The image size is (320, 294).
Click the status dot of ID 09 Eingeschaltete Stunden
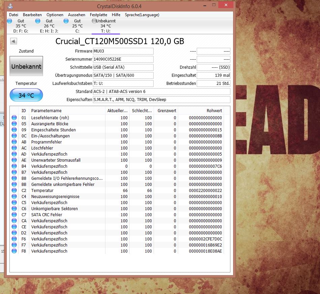(x=14, y=130)
